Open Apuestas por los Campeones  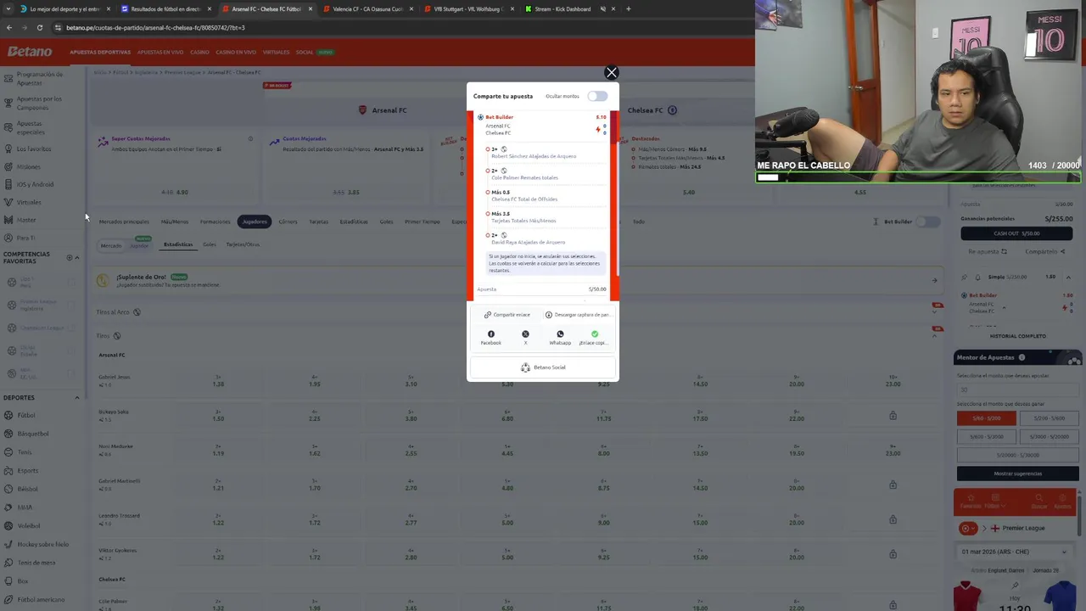[x=41, y=103]
